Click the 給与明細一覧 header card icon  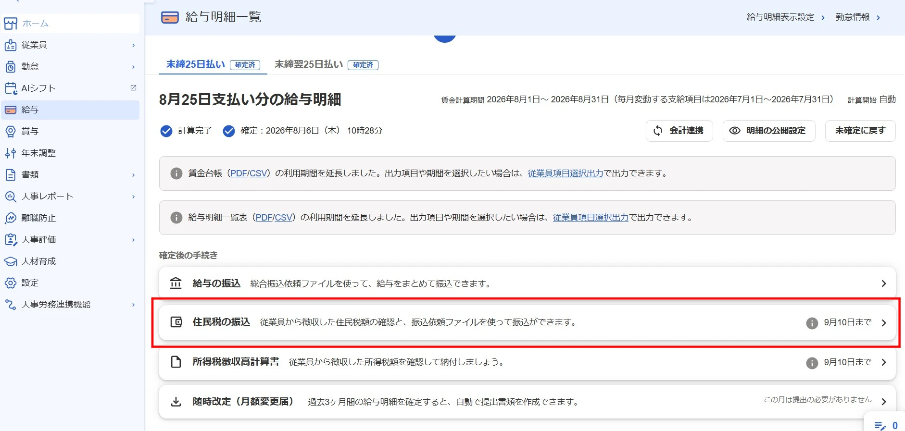tap(170, 18)
